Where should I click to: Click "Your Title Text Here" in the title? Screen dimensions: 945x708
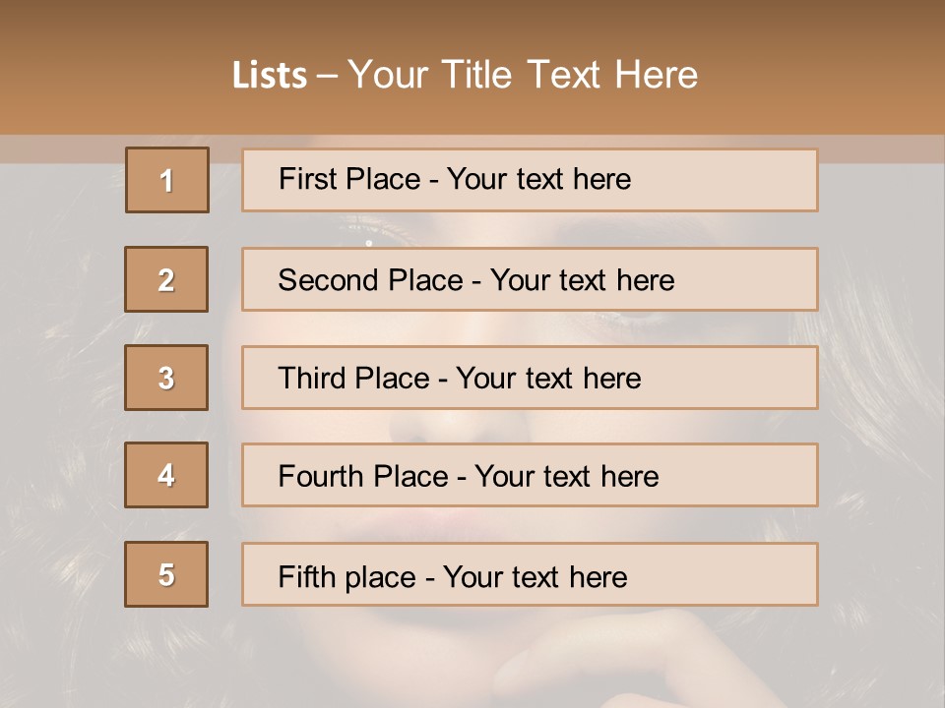(x=523, y=76)
